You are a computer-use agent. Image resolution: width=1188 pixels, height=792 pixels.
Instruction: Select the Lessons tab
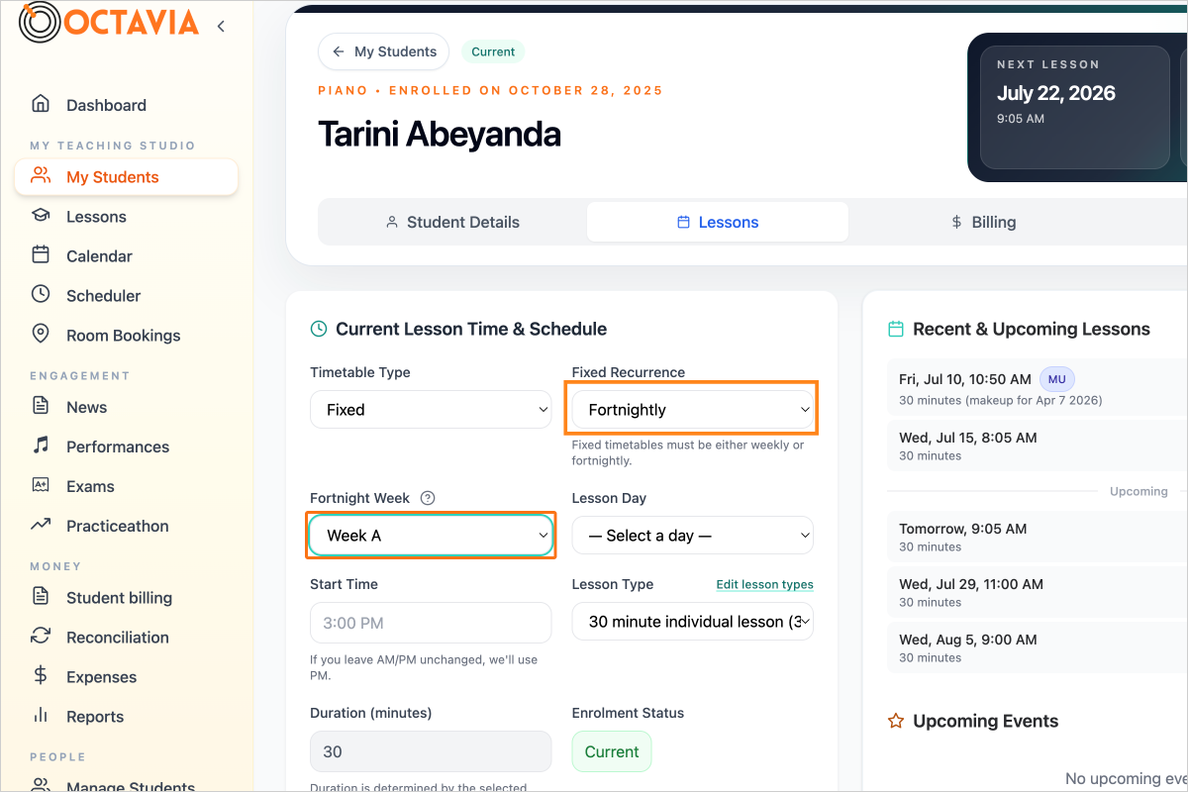point(718,222)
